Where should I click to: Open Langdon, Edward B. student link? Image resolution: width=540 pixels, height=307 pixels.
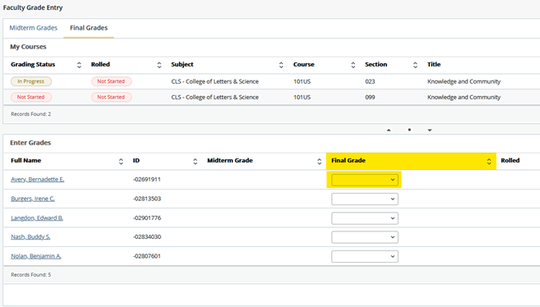click(37, 218)
